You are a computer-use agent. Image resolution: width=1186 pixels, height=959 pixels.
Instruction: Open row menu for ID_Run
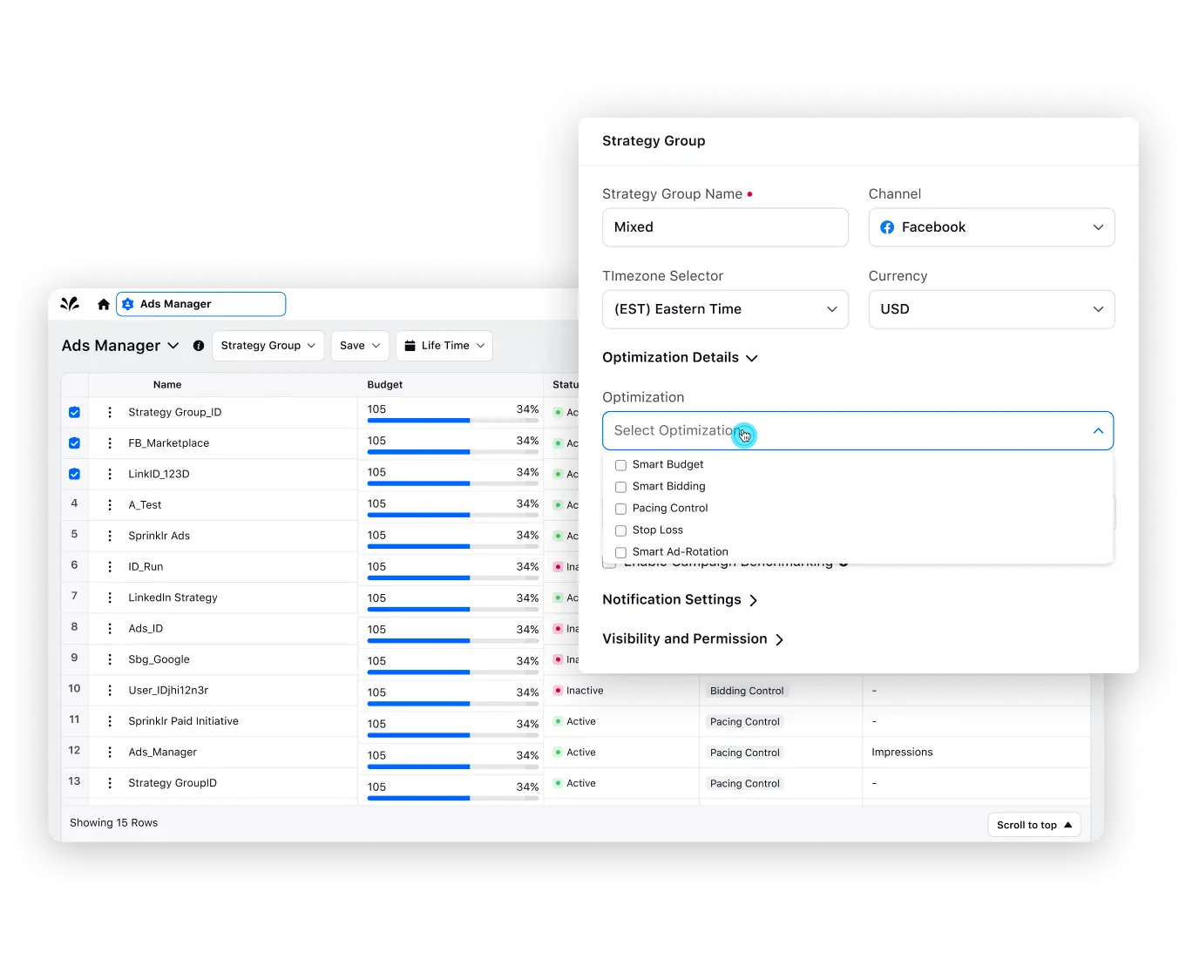click(110, 567)
